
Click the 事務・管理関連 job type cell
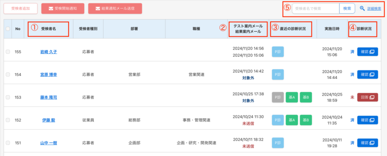pyautogui.click(x=196, y=120)
